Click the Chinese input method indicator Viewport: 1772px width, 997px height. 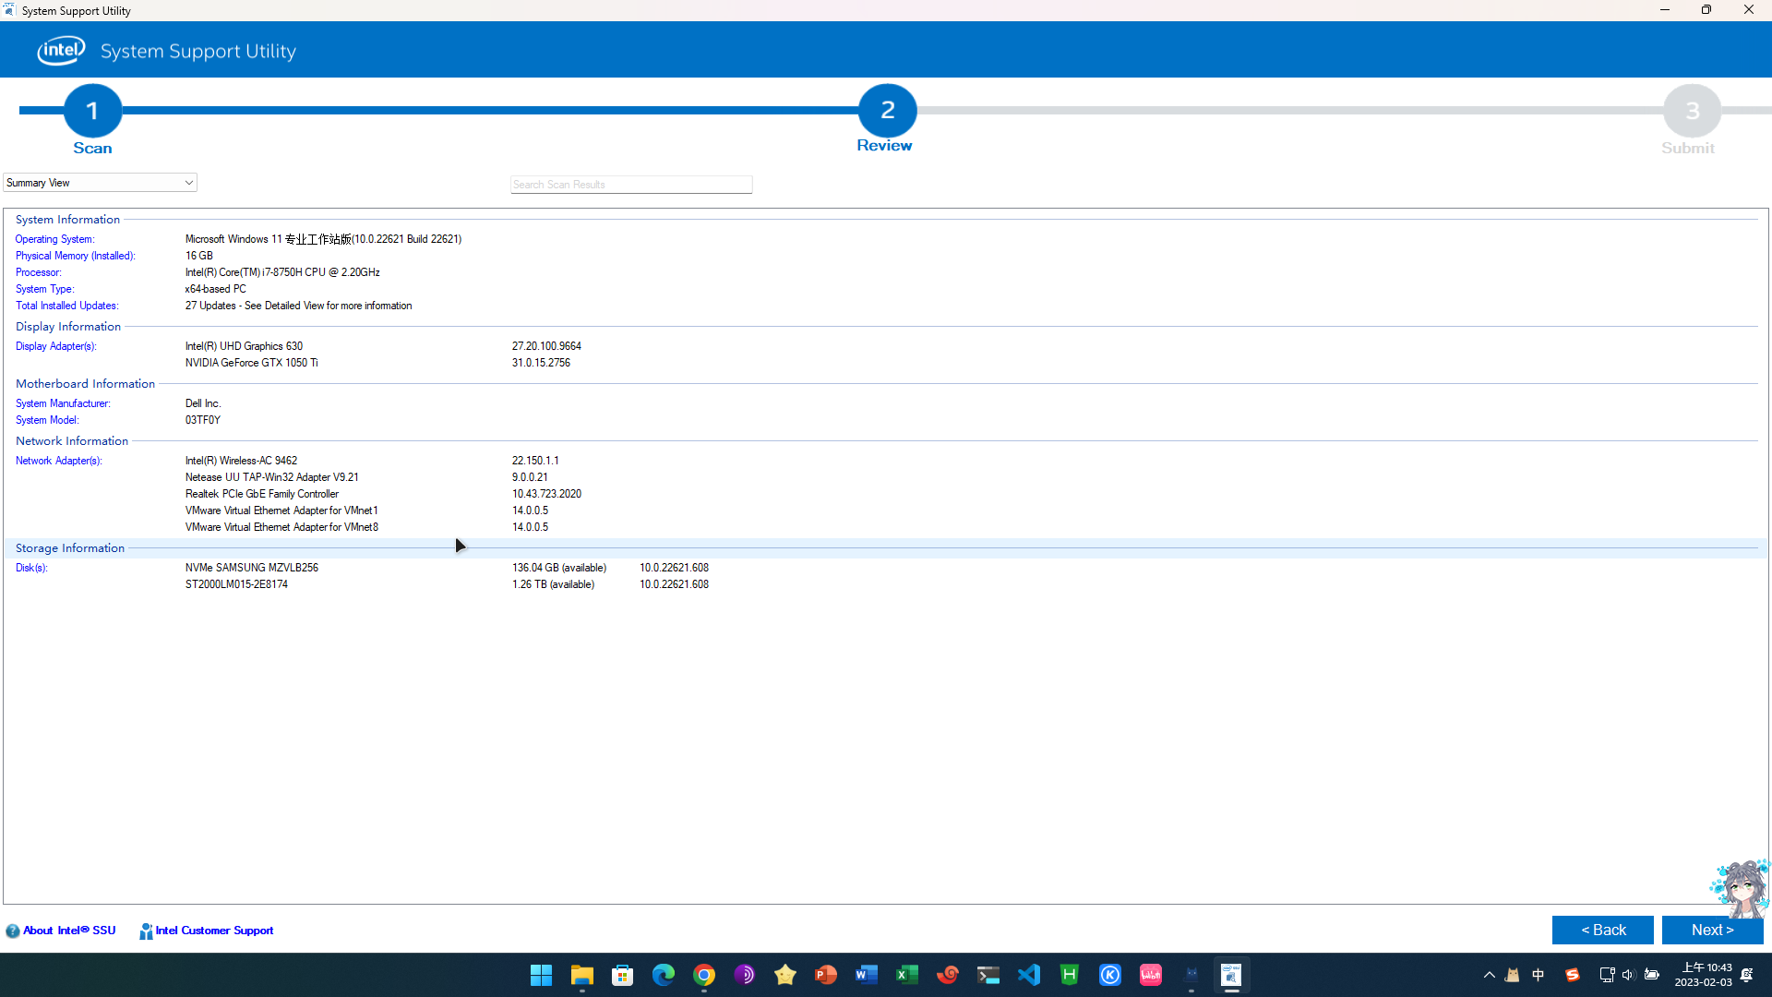(x=1538, y=975)
